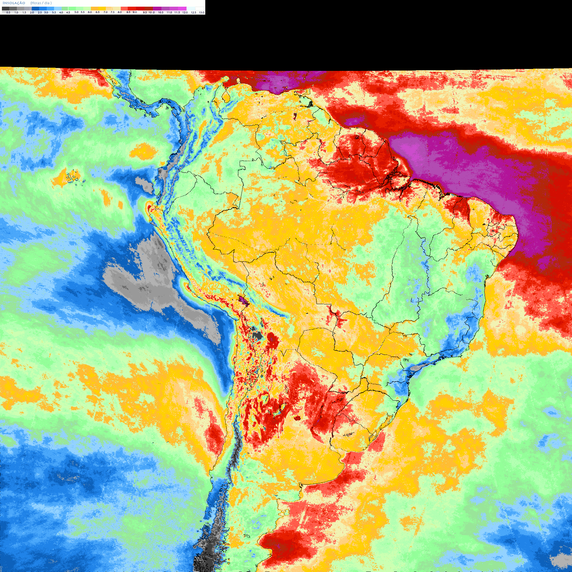The width and height of the screenshot is (572, 572).
Task: Select the salmon red 8.5 legend swatch
Action: 124,9
